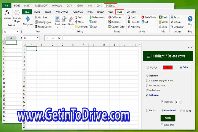Toggle the Header row checkbox
The height and width of the screenshot is (132, 198).
click(162, 102)
